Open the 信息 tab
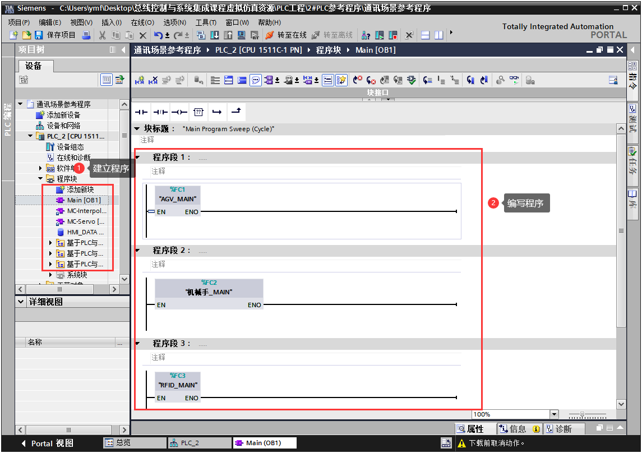The image size is (642, 453). pos(519,428)
